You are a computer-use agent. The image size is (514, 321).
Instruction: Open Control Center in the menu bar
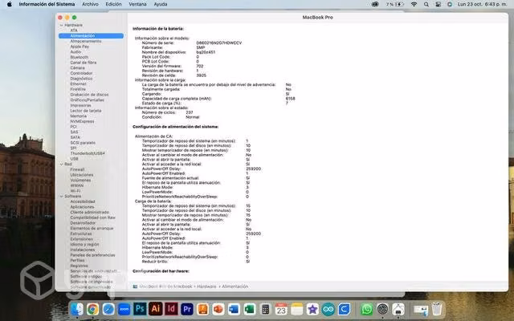pos(438,4)
